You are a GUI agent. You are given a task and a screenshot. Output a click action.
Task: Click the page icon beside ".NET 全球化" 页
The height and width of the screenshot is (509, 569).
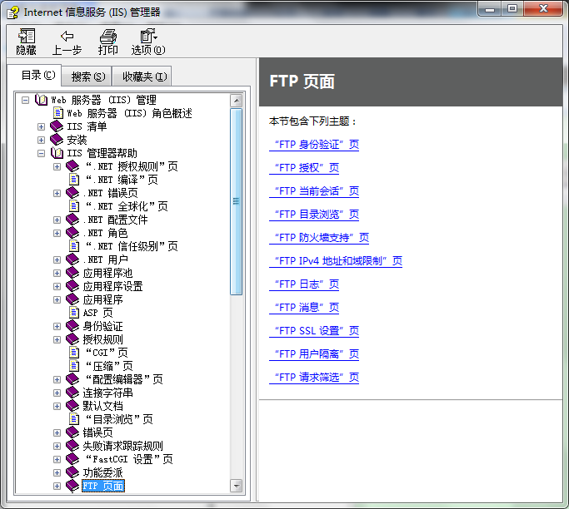(74, 206)
